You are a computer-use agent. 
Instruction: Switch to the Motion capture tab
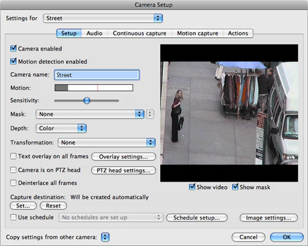pyautogui.click(x=197, y=34)
